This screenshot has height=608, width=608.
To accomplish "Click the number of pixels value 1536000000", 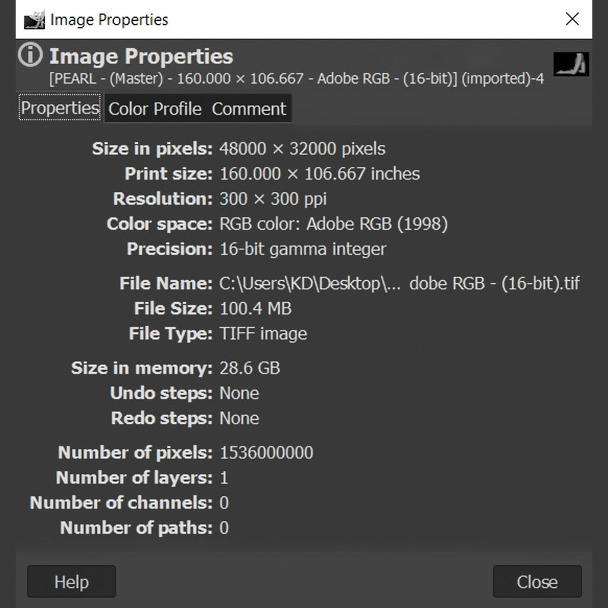I will (267, 452).
